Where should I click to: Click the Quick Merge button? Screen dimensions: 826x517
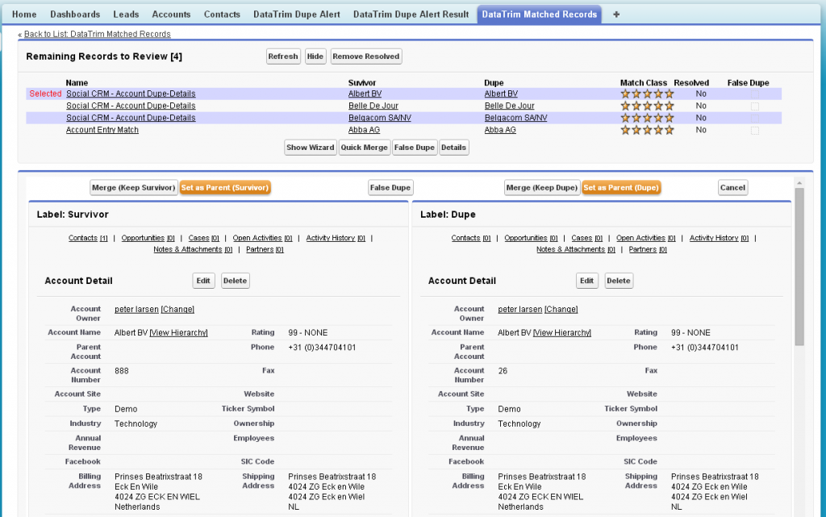click(364, 148)
